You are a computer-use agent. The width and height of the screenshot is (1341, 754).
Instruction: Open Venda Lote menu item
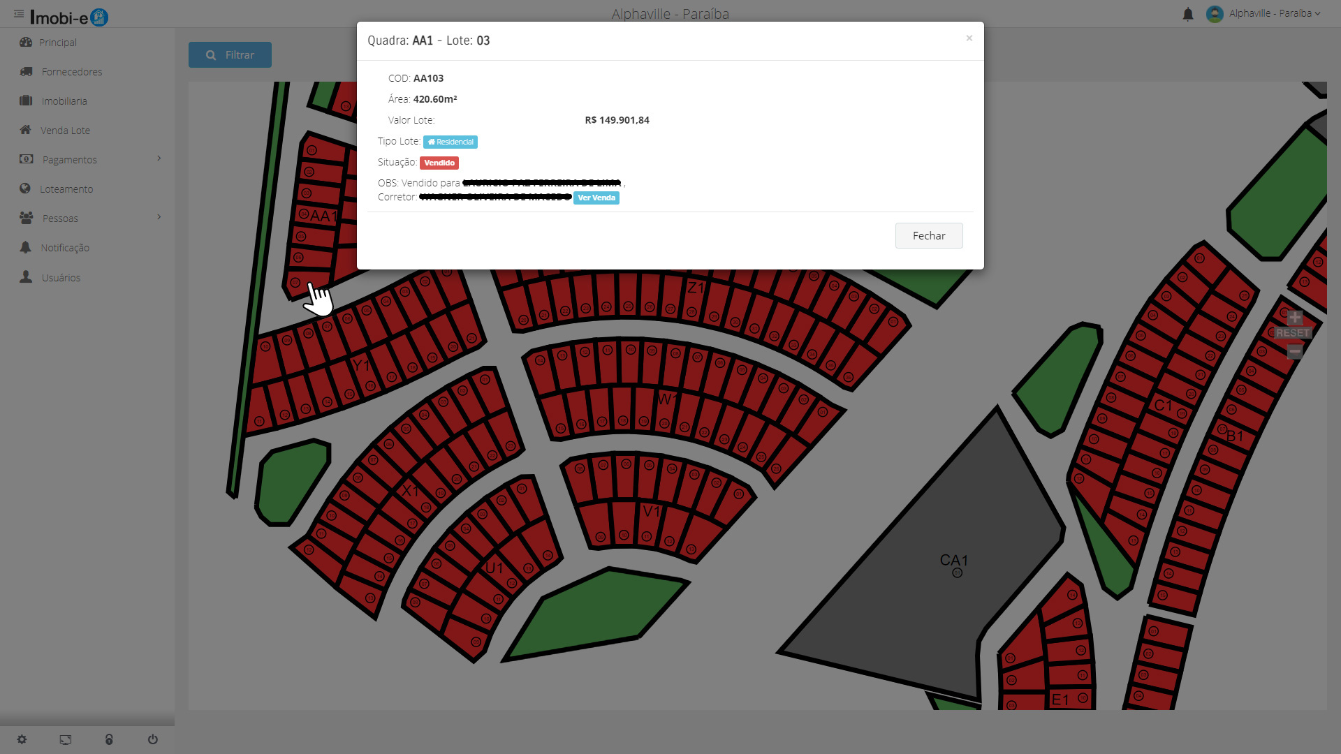[65, 131]
